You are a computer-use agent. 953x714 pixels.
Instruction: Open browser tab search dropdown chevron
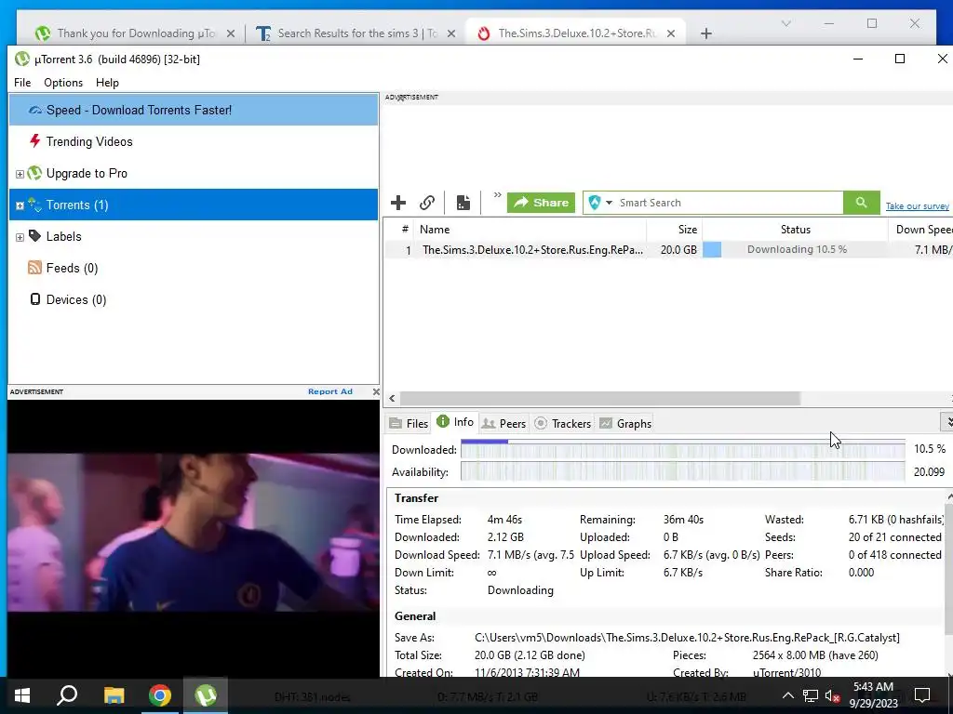pyautogui.click(x=785, y=23)
